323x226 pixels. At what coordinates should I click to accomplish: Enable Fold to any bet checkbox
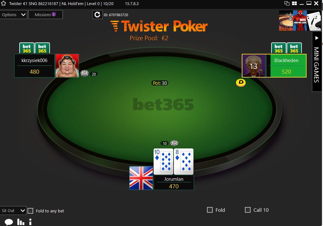[x=30, y=211]
